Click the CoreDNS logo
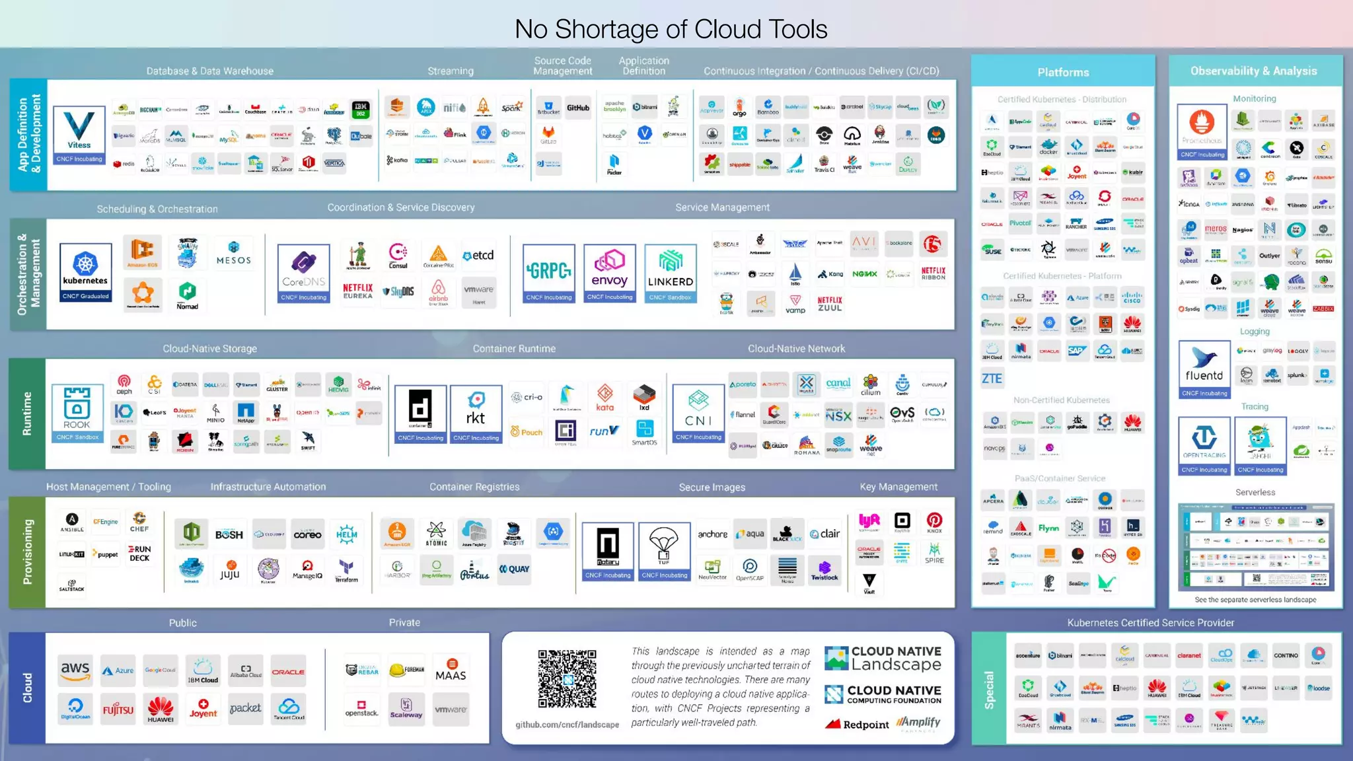The height and width of the screenshot is (761, 1353). 303,273
